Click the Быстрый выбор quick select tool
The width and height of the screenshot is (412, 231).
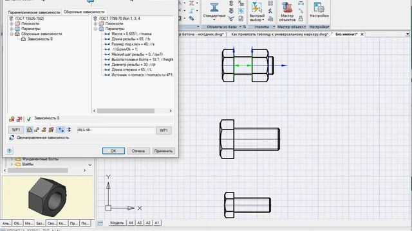pos(257,12)
